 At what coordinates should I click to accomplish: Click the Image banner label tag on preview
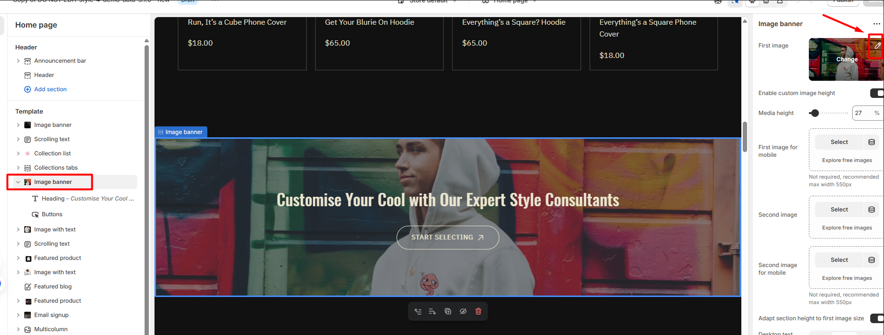pyautogui.click(x=180, y=132)
